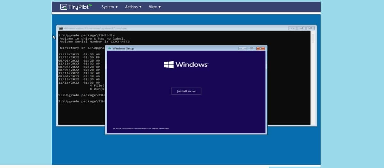Open the Actions dropdown menu
This screenshot has height=168, width=384.
click(x=133, y=7)
